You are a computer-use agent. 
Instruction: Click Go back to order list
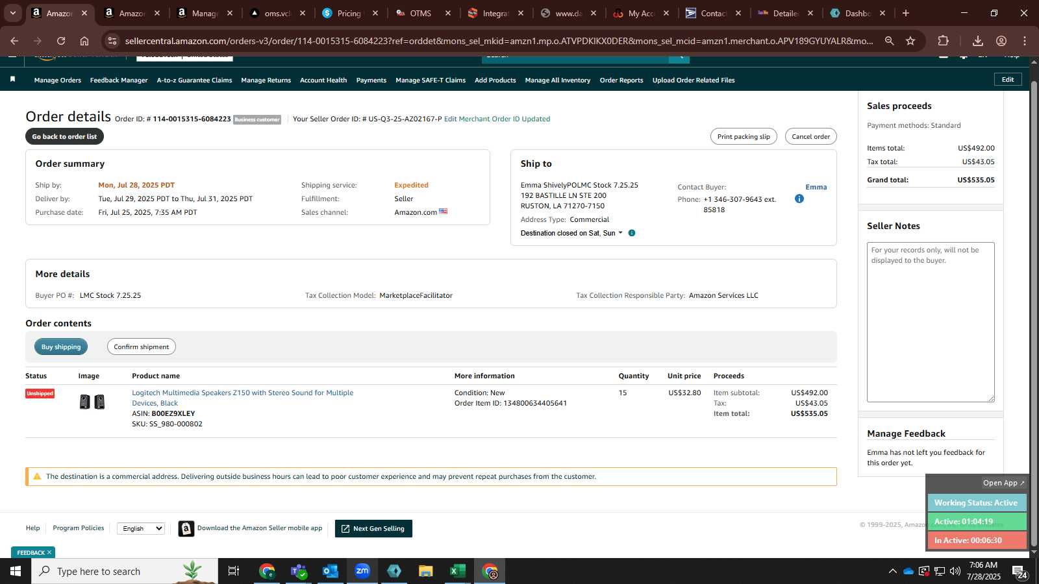click(x=64, y=136)
